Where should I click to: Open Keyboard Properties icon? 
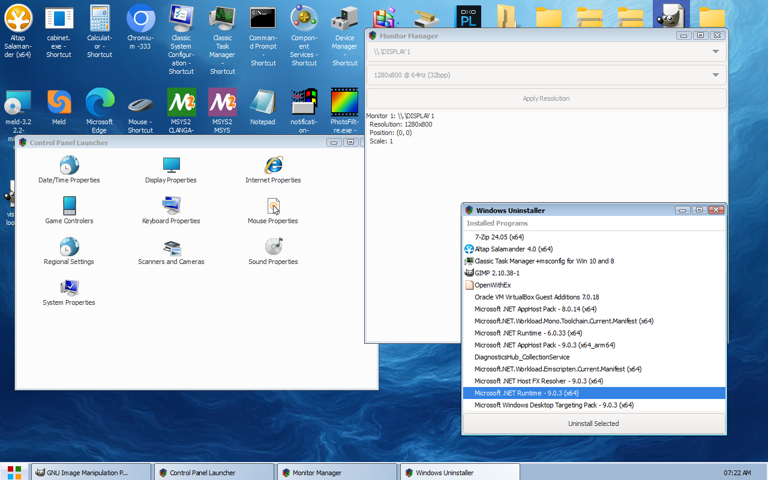[171, 211]
